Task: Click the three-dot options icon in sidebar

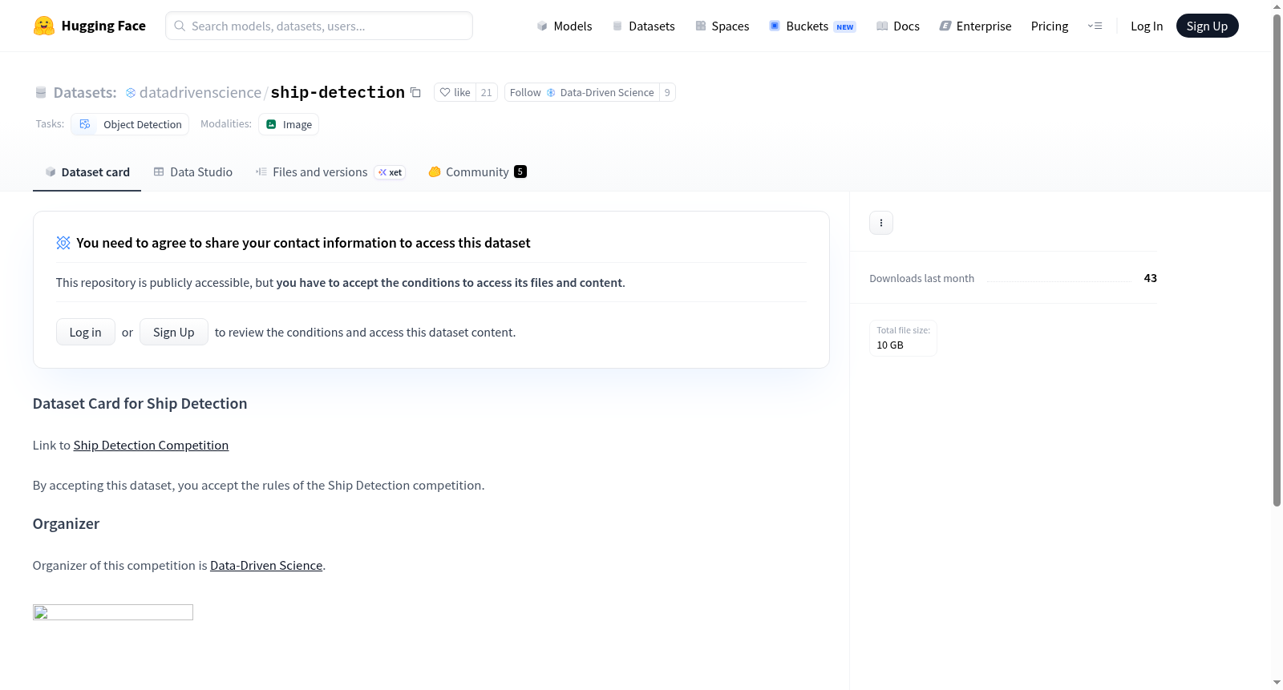Action: (x=881, y=223)
